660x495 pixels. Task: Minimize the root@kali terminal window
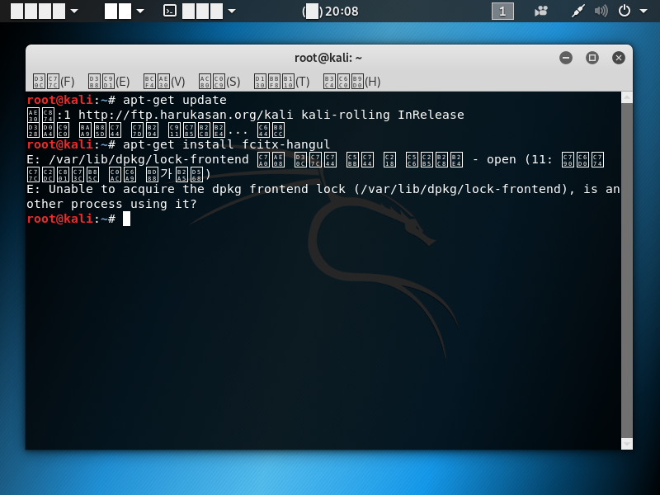pos(566,58)
